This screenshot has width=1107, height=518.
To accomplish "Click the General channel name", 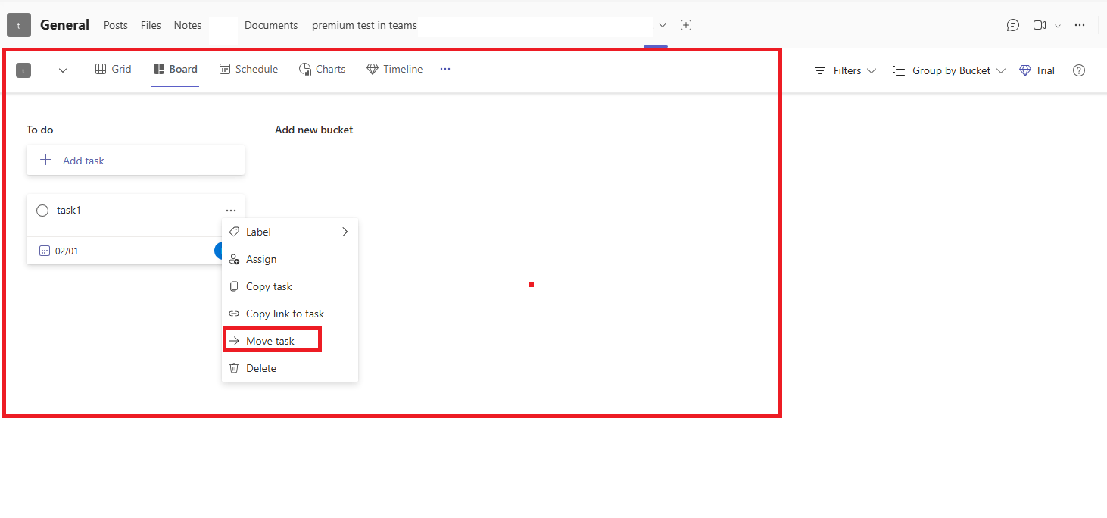I will click(64, 25).
